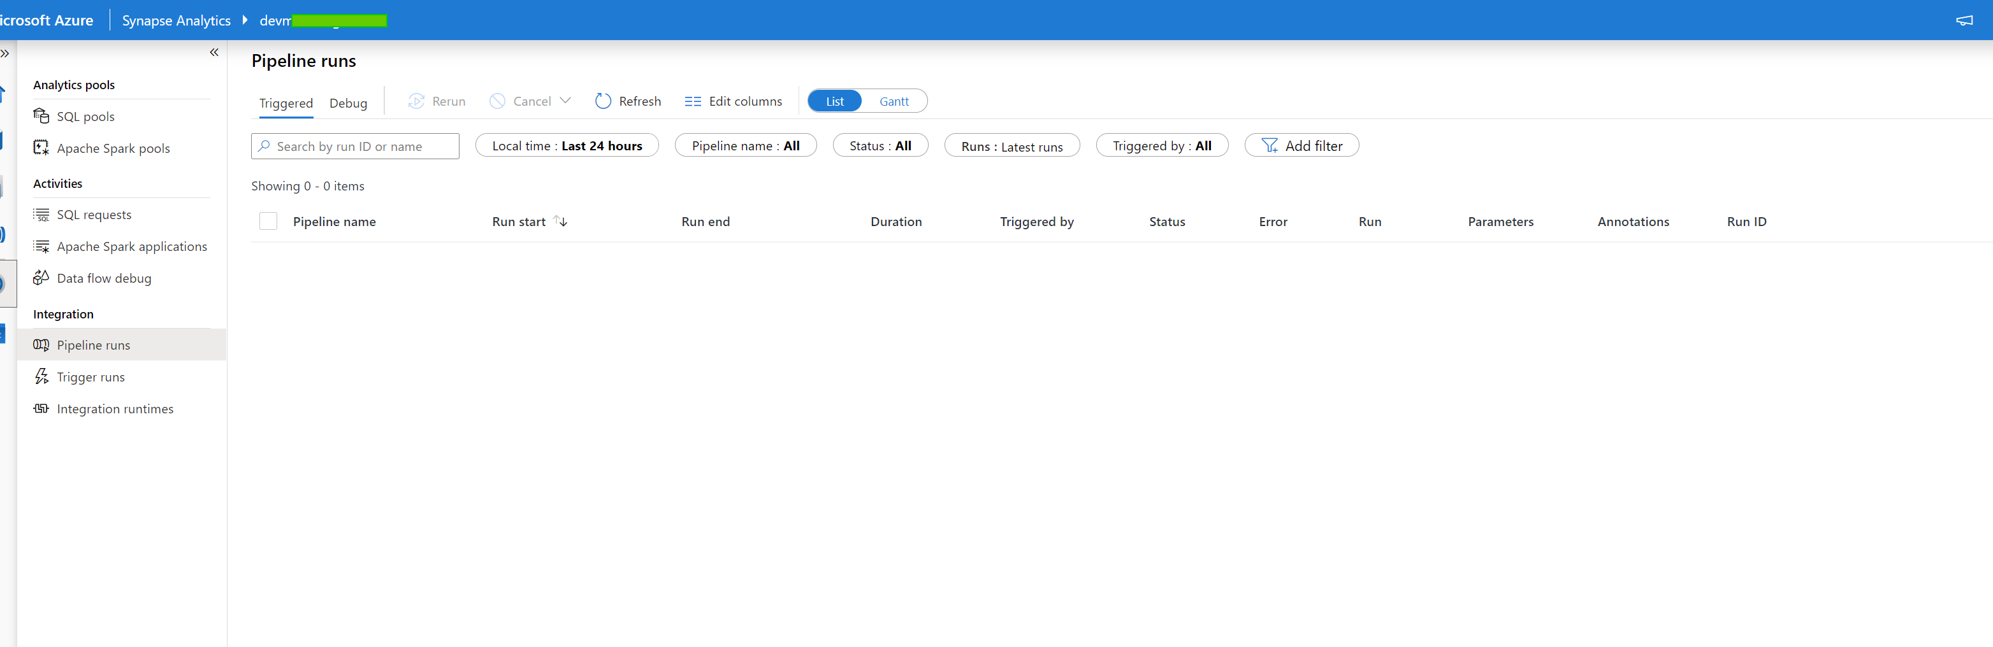
Task: Refresh the pipeline runs list
Action: (627, 101)
